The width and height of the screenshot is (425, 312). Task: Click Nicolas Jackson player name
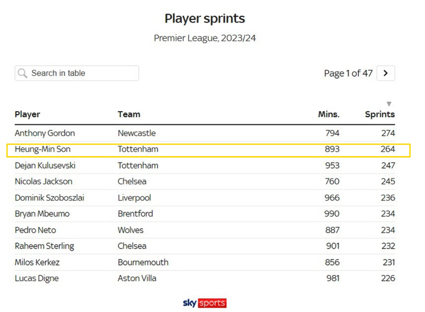[x=44, y=181]
